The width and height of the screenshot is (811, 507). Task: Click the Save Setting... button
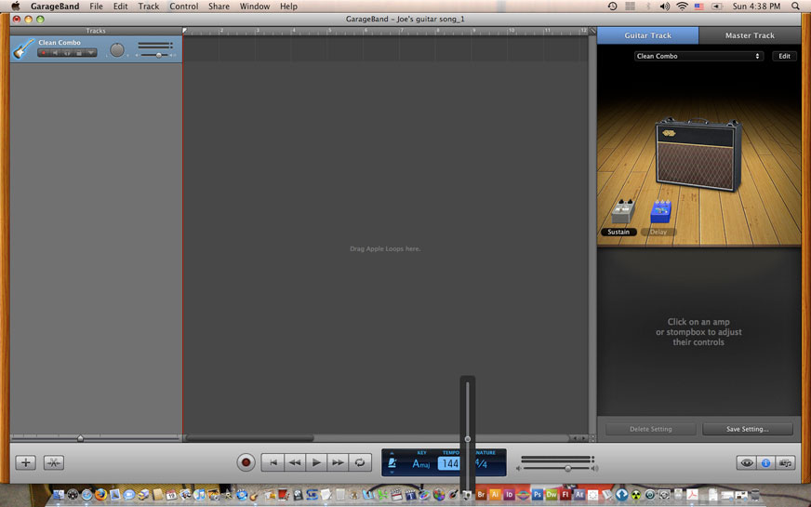748,429
